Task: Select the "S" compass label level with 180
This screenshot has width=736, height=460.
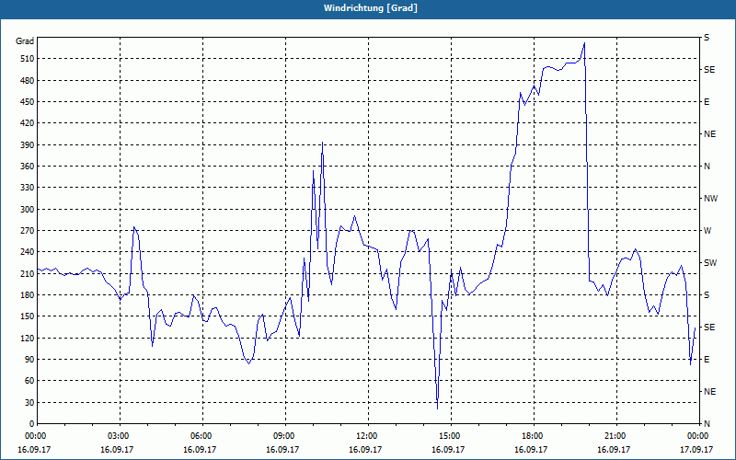Action: tap(707, 295)
